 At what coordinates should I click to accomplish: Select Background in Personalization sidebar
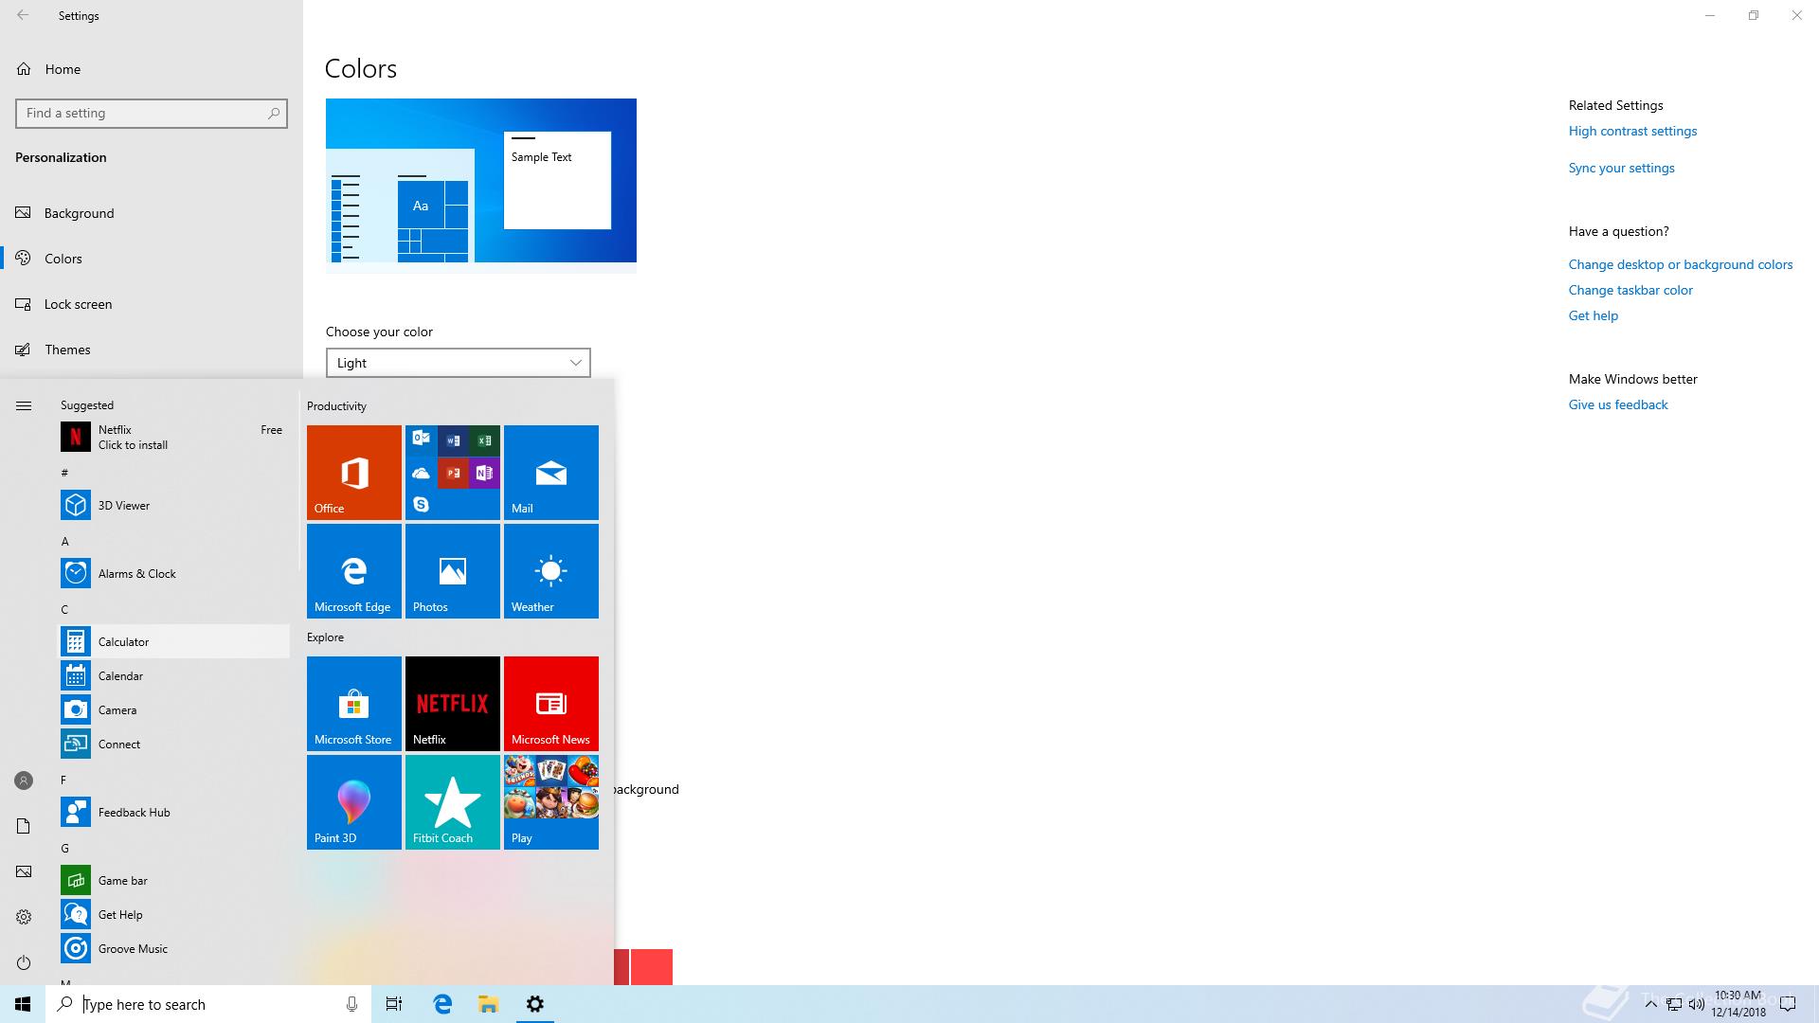coord(152,213)
